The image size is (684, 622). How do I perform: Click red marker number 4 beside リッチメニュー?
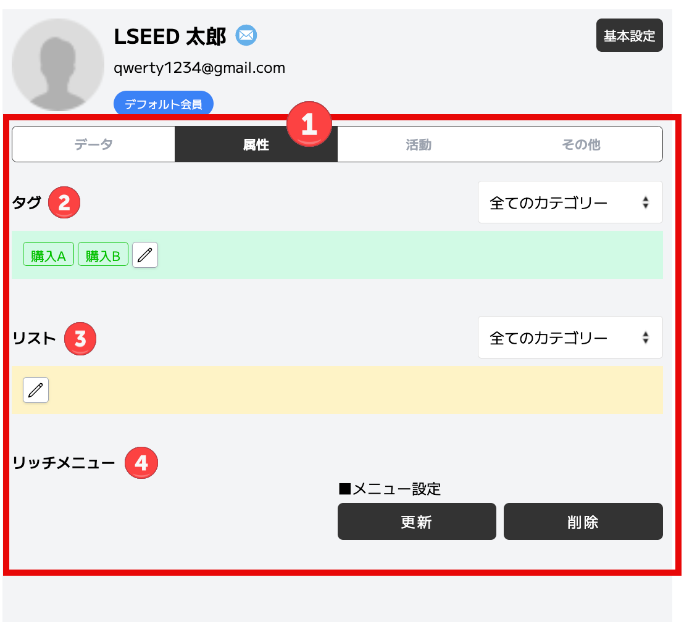141,462
